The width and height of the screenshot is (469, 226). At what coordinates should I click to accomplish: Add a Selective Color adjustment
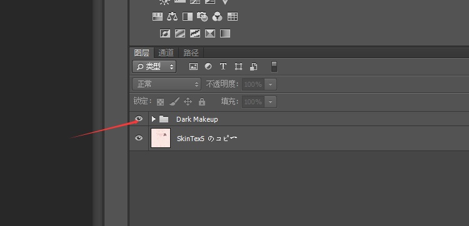pyautogui.click(x=210, y=33)
